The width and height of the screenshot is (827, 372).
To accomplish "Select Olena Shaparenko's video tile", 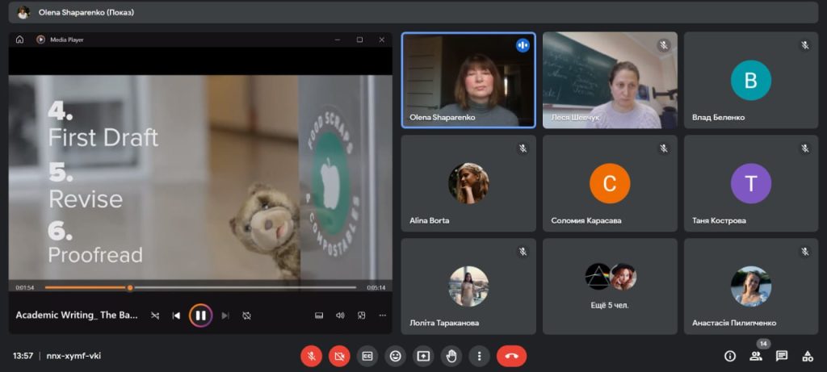I will tap(468, 80).
